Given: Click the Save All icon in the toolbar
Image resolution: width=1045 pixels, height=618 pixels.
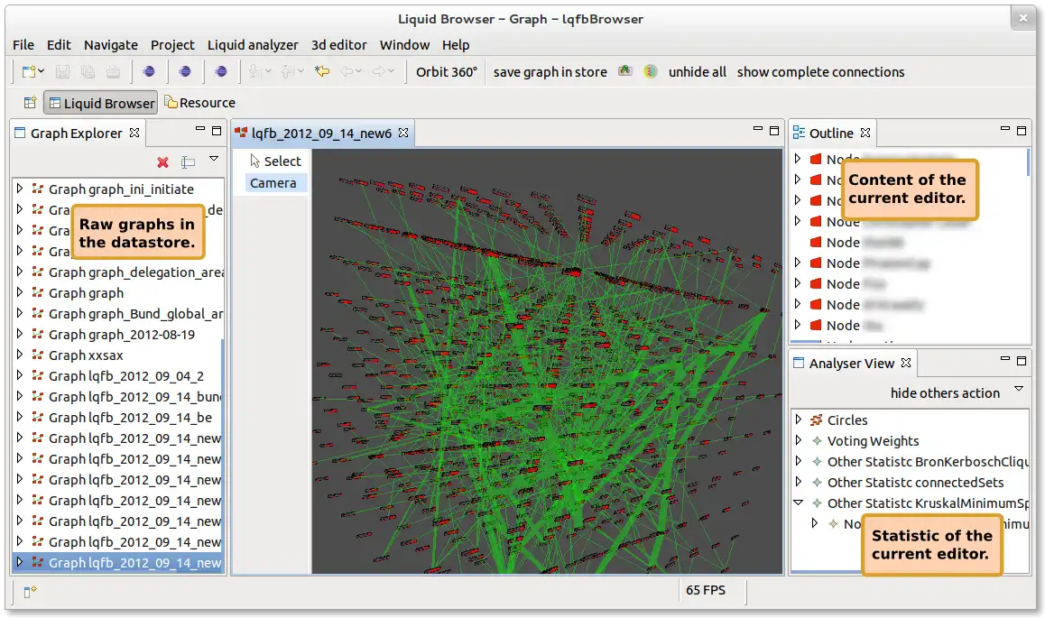Looking at the screenshot, I should (x=88, y=71).
